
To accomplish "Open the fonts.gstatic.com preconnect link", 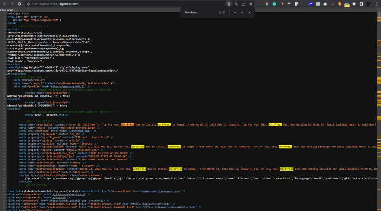I will 68,201.
